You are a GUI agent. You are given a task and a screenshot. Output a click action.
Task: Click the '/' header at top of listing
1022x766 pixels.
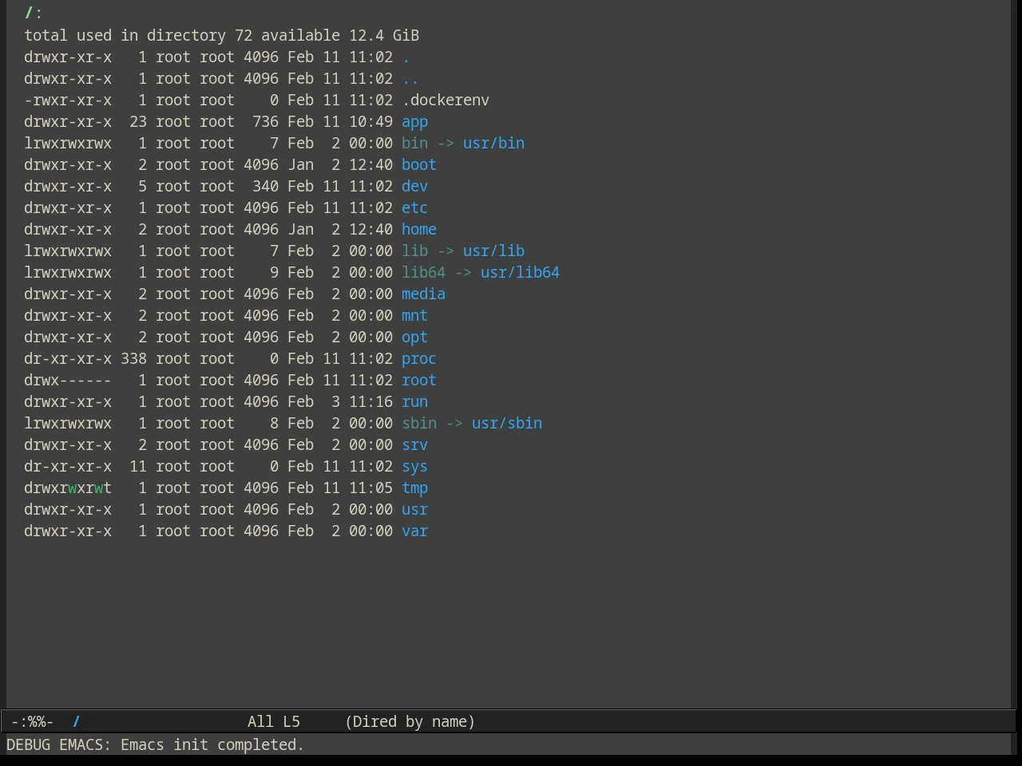coord(29,14)
